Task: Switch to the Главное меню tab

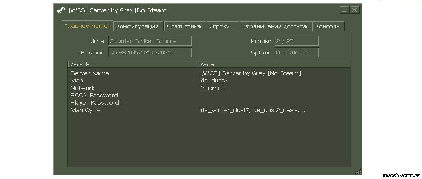Action: (x=87, y=26)
